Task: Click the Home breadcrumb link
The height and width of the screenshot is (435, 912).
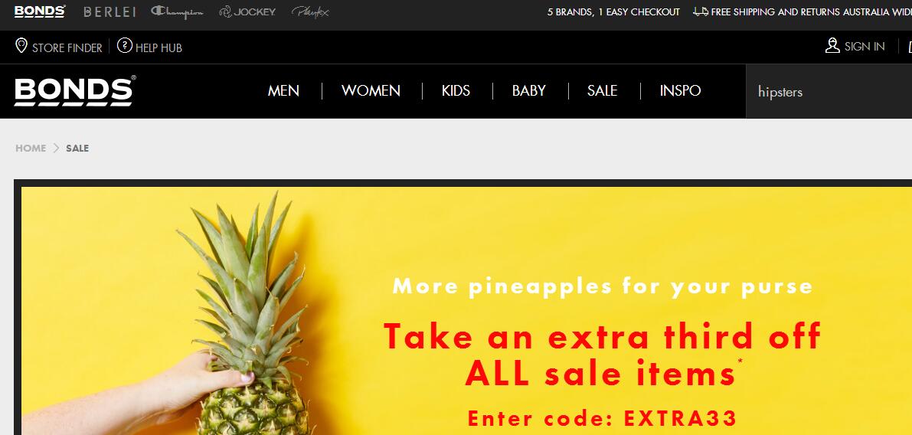Action: tap(31, 149)
